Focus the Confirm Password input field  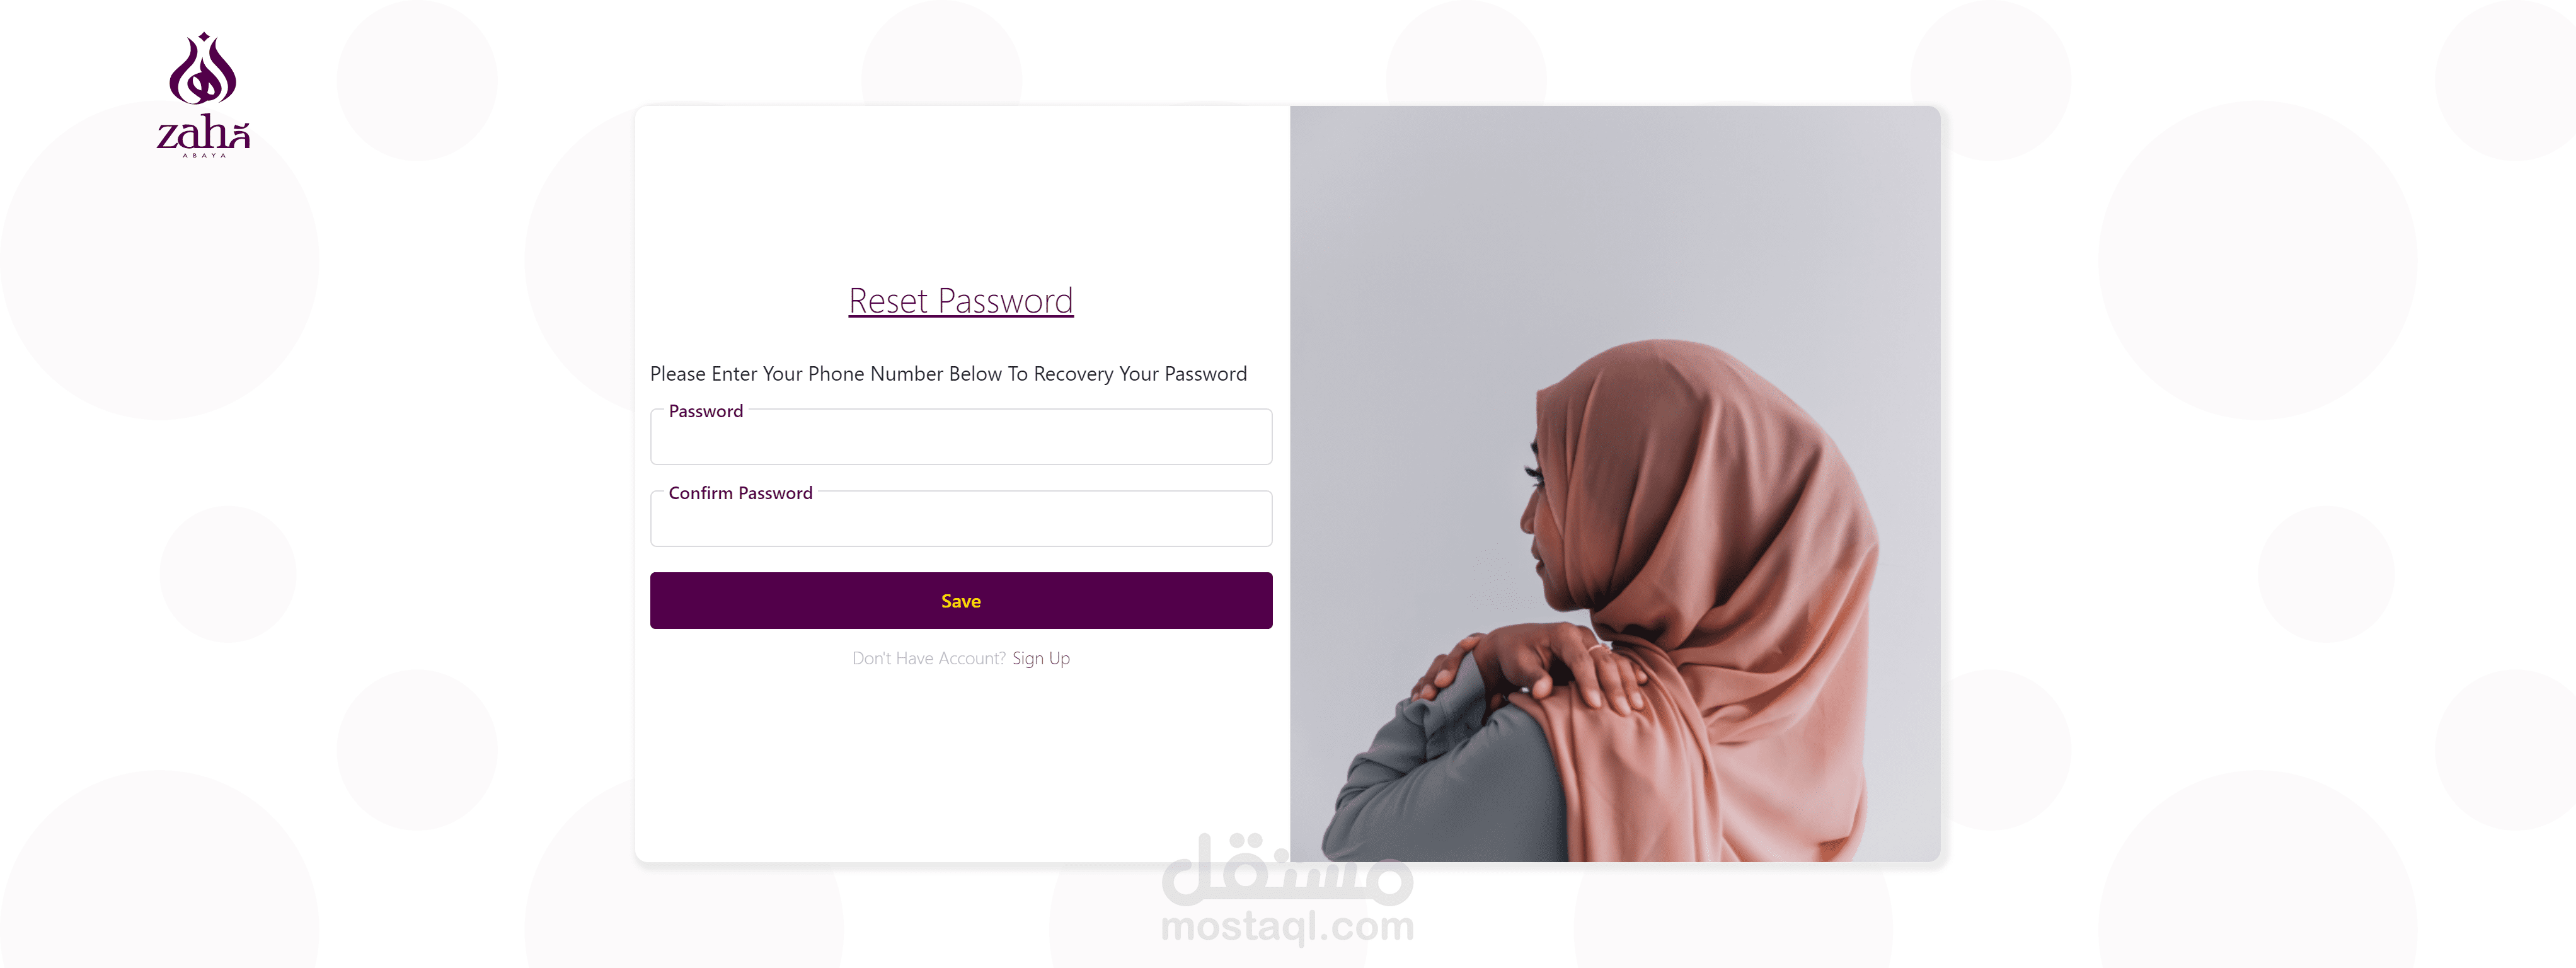(x=961, y=519)
